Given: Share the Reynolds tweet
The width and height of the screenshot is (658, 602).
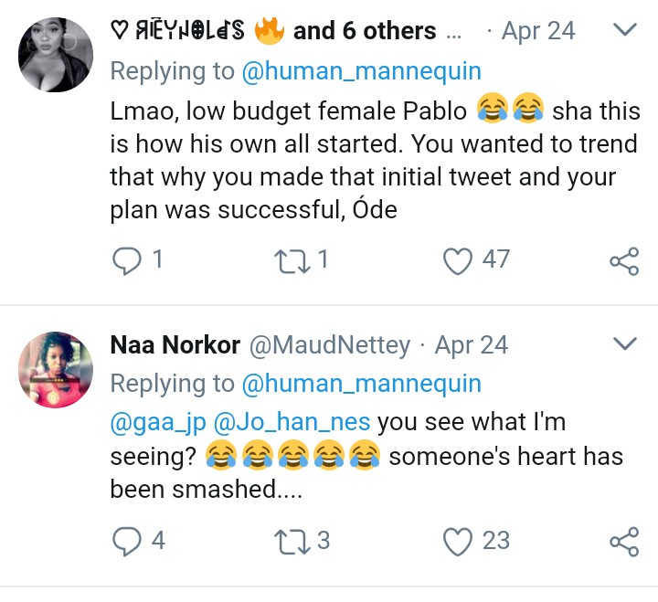Looking at the screenshot, I should tap(624, 261).
